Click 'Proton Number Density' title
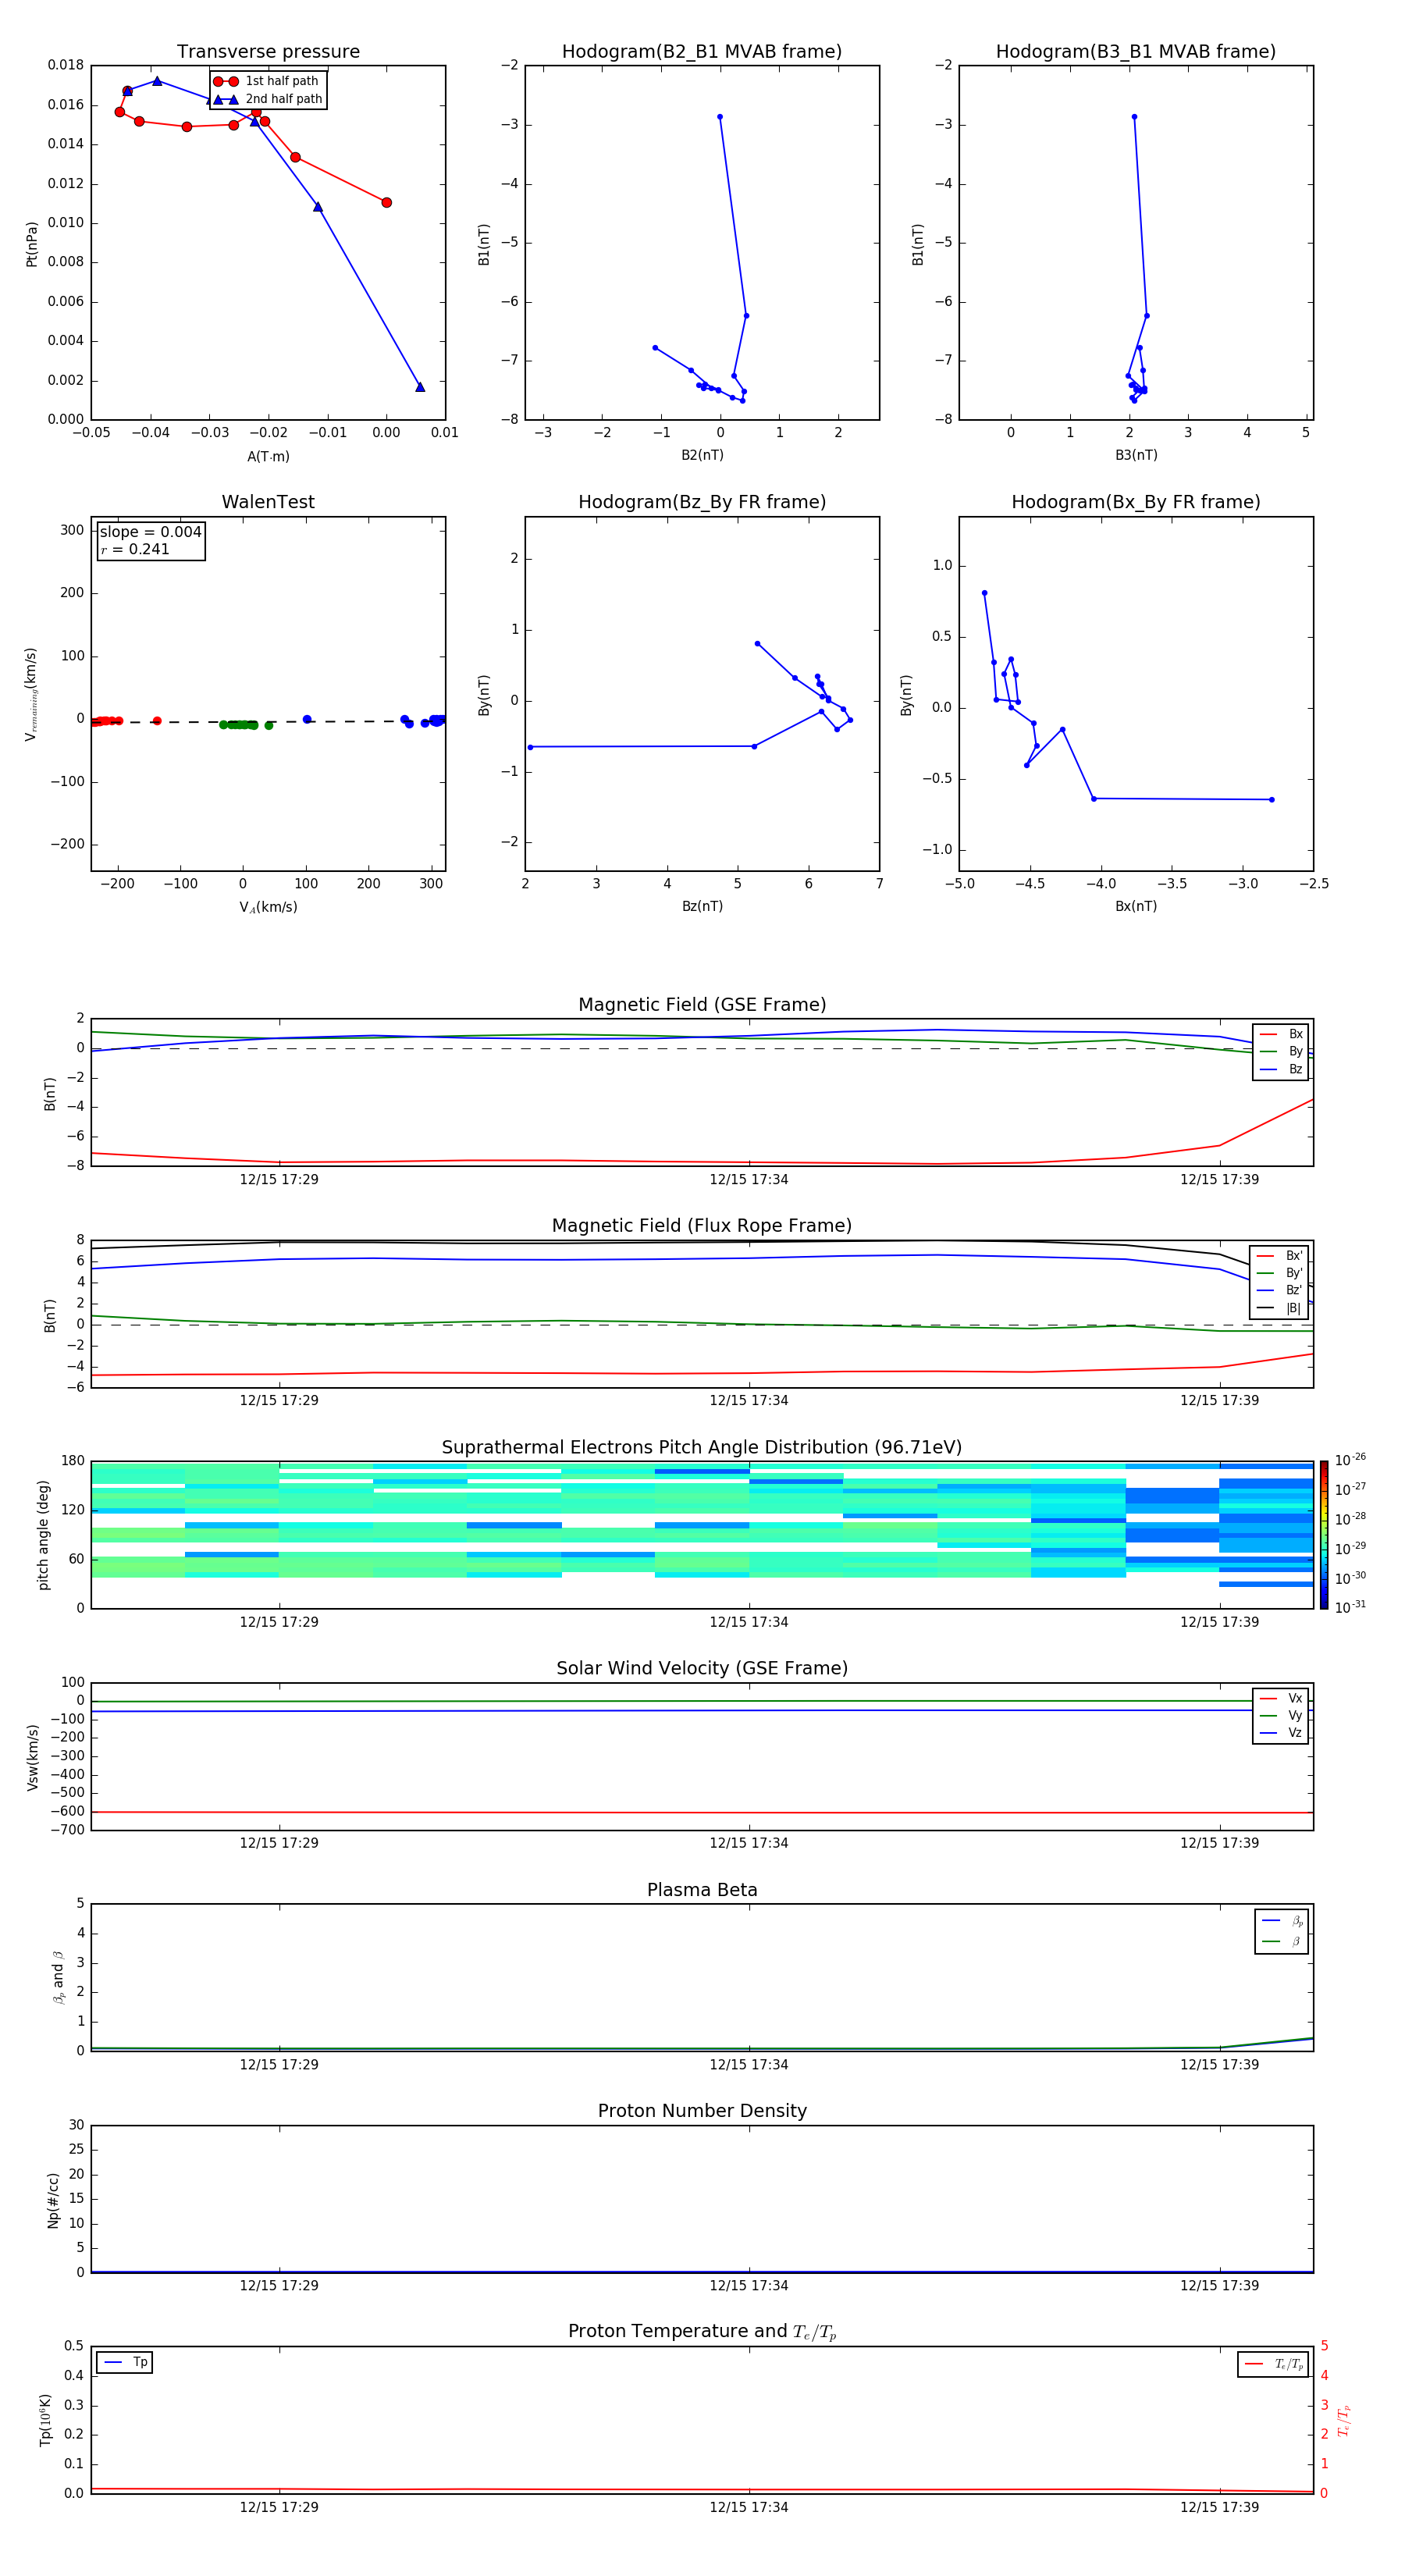 click(x=702, y=2111)
